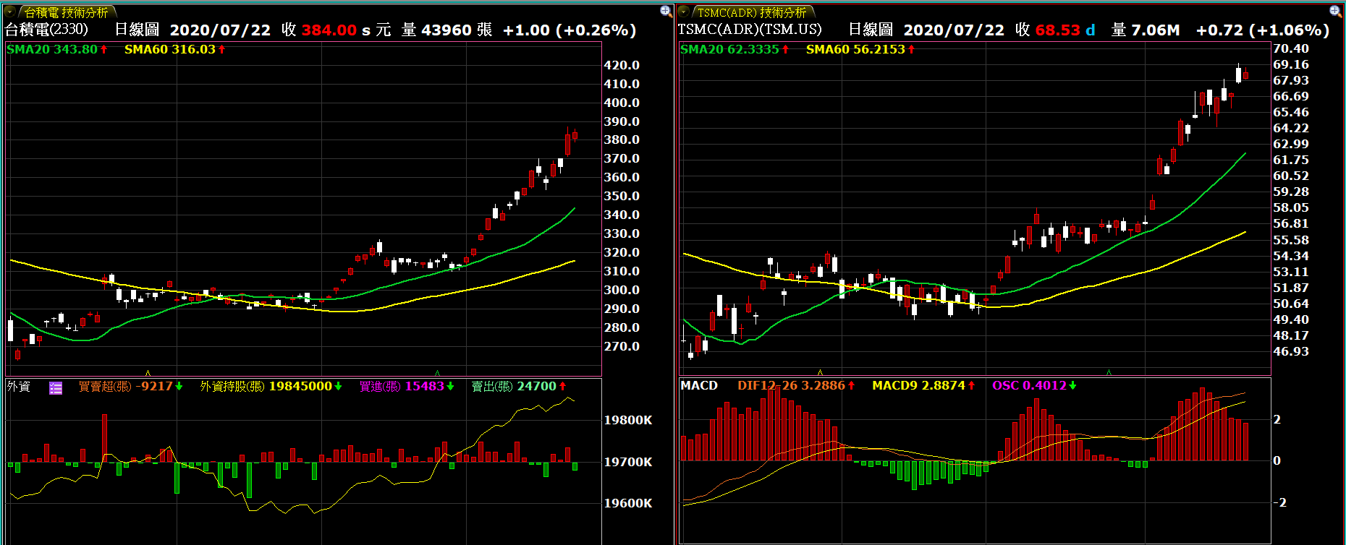
Task: Click the SMA20 62.3335 indicator label
Action: pyautogui.click(x=735, y=49)
